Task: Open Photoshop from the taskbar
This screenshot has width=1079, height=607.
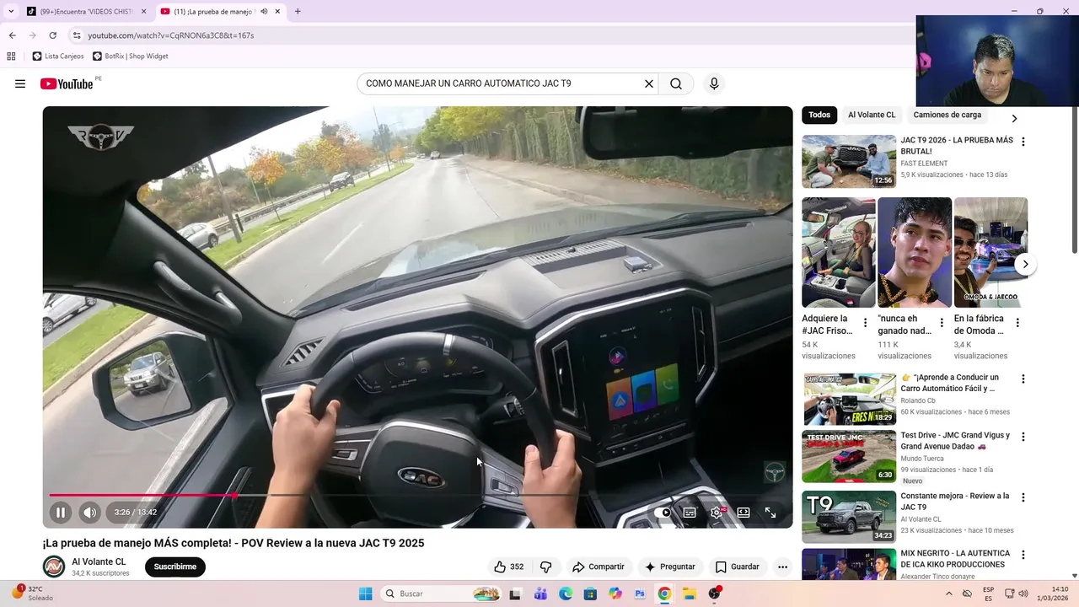Action: coord(640,594)
